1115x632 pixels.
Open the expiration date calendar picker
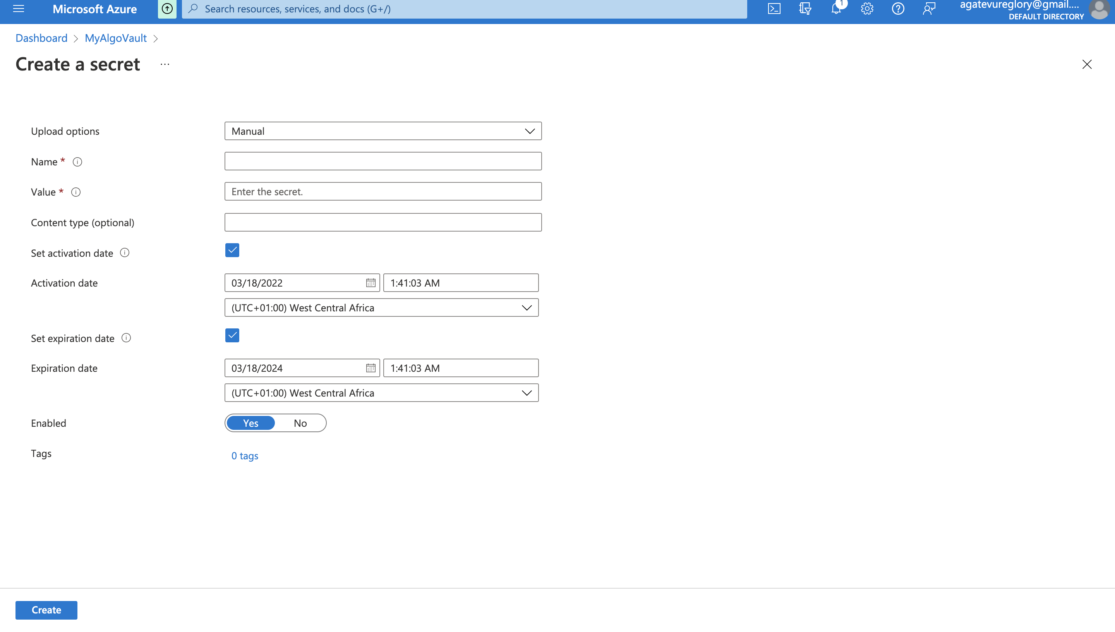pos(370,368)
